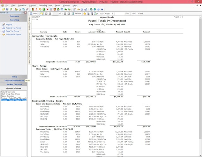Open the File menu
Image resolution: width=202 pixels, height=157 pixels.
[x=7, y=6]
